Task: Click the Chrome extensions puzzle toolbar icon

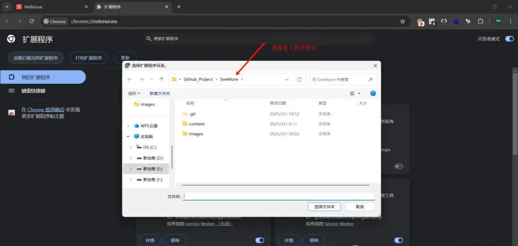Action: (x=480, y=22)
